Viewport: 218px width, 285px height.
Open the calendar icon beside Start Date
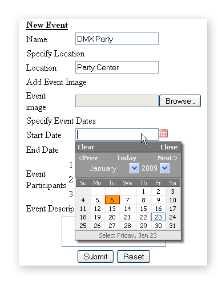point(163,133)
